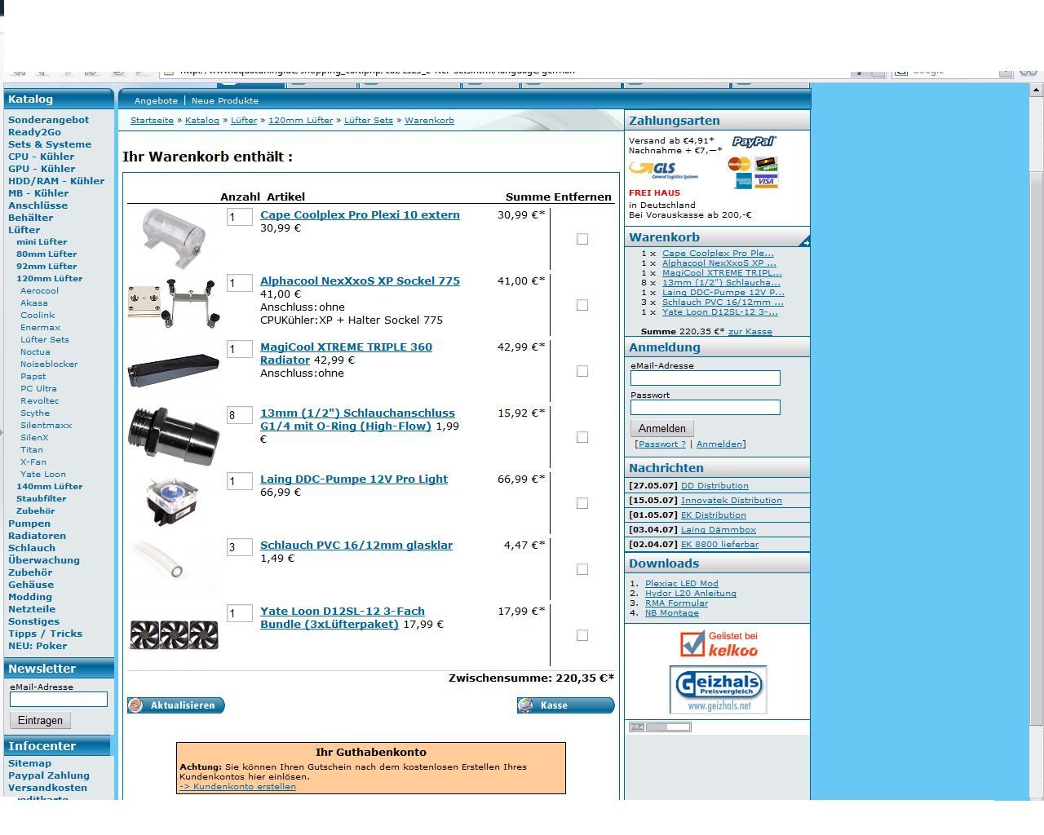Open EK 8800 lieferbar news item
Viewport: 1044px width, 835px height.
pos(719,545)
